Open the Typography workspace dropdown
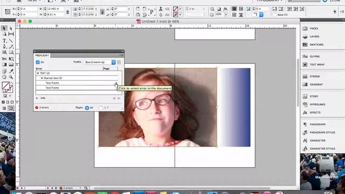Image resolution: width=345 pixels, height=194 pixels. click(x=270, y=1)
